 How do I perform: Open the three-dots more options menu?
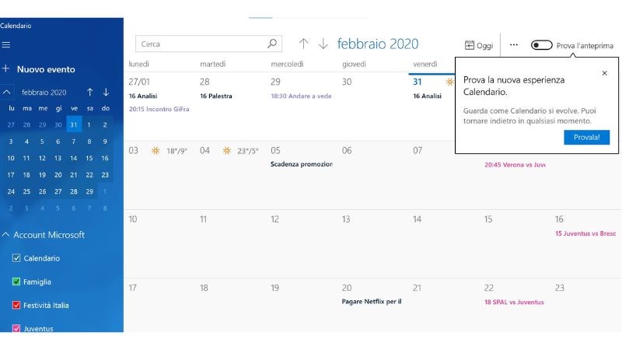point(514,45)
